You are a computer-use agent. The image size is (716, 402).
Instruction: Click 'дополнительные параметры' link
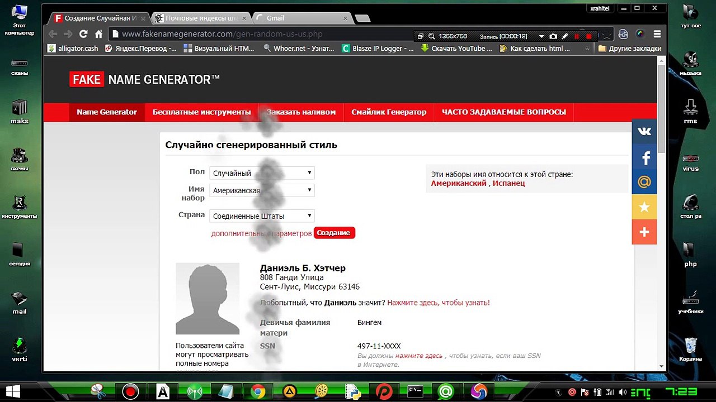[x=261, y=233]
